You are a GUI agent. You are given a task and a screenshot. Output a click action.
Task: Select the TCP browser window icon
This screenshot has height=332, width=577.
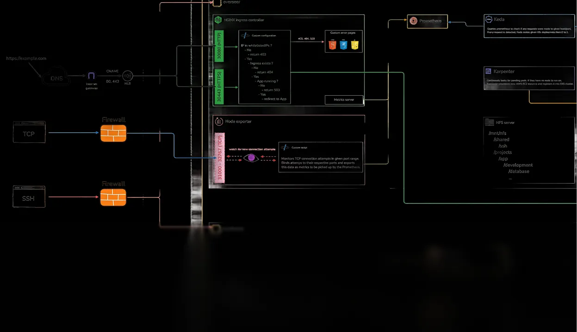pyautogui.click(x=29, y=132)
